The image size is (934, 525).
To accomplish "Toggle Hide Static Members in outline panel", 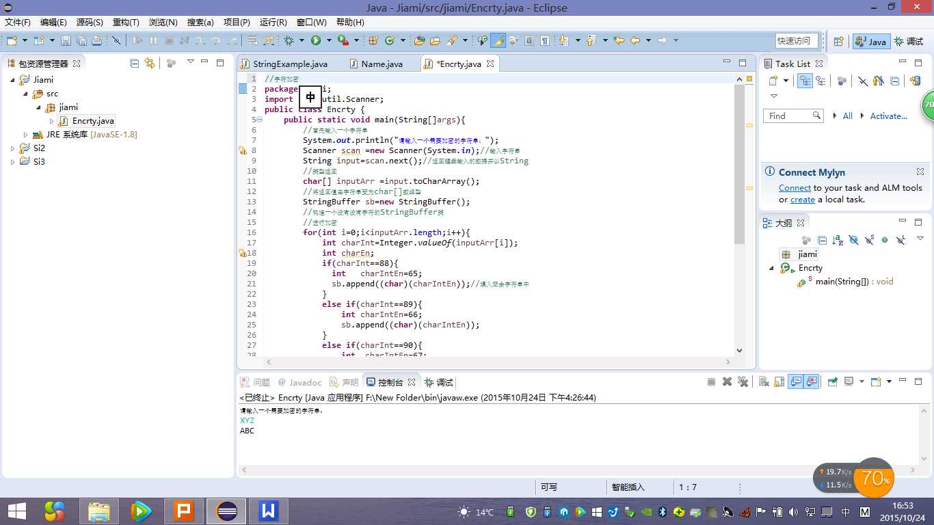I will [x=869, y=240].
